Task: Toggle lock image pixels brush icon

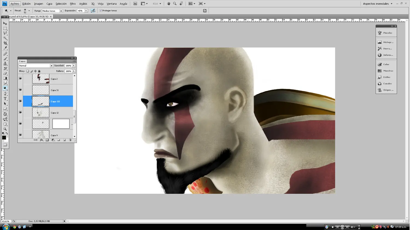Action: [x=31, y=71]
